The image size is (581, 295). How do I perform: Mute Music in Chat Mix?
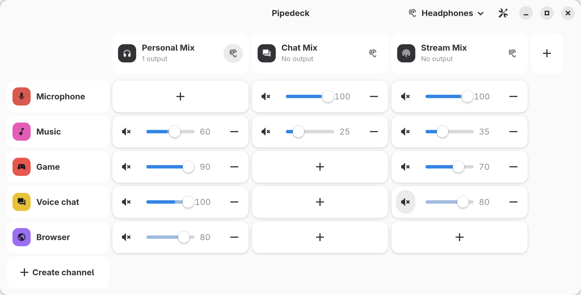(266, 132)
